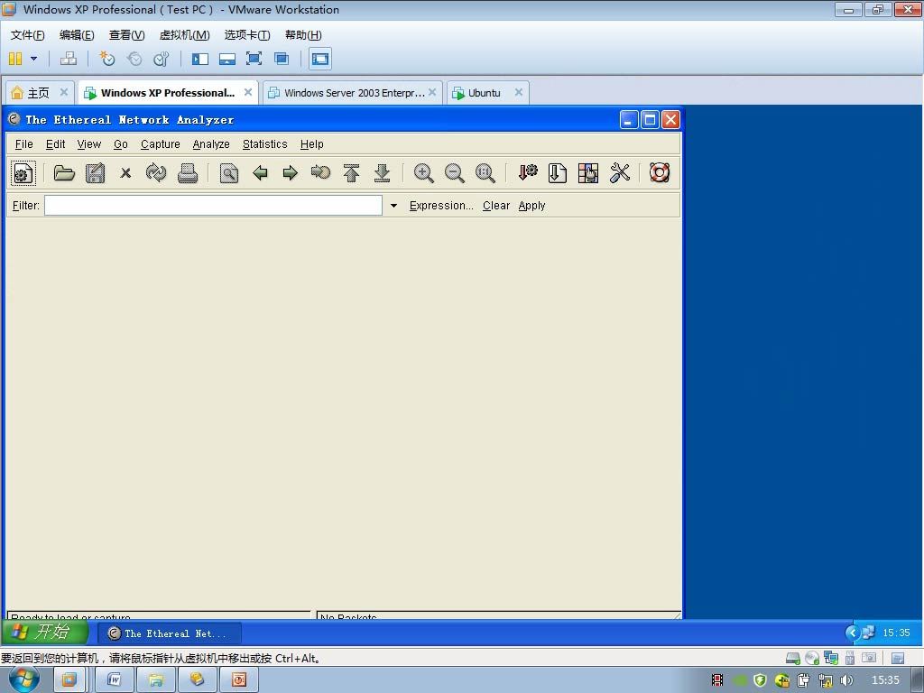Open Word icon in host taskbar
Screen dimensions: 924x693
(x=114, y=680)
